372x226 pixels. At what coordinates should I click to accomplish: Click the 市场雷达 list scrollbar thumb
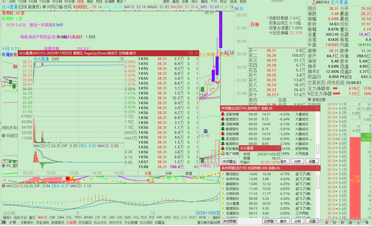[x=318, y=149]
